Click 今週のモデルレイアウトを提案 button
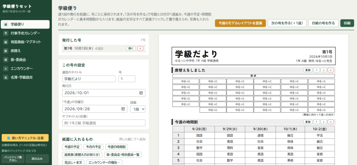 (240, 23)
